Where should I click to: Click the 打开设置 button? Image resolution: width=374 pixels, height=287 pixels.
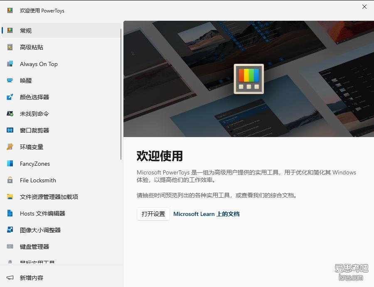153,214
